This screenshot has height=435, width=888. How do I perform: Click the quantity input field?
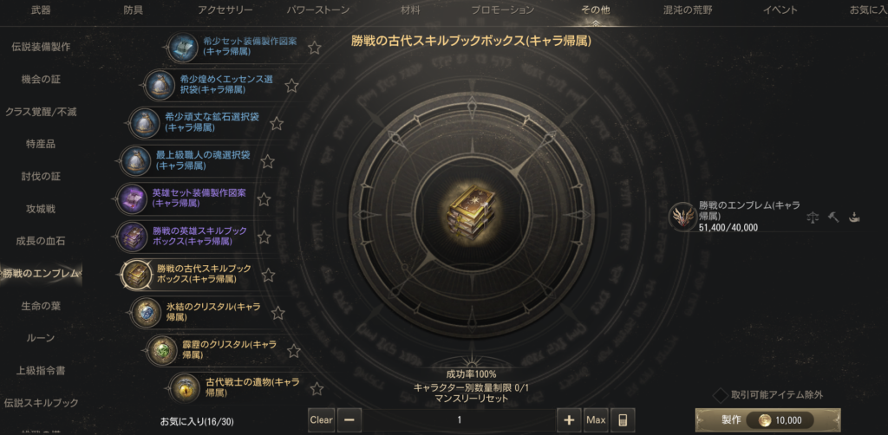pos(460,419)
